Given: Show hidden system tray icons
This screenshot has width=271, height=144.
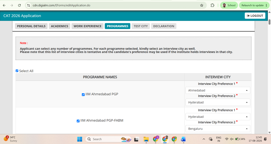Looking at the screenshot, I should pyautogui.click(x=204, y=139).
